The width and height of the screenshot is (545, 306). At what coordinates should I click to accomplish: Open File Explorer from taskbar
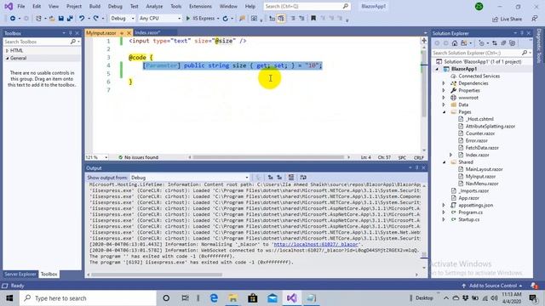click(232, 298)
